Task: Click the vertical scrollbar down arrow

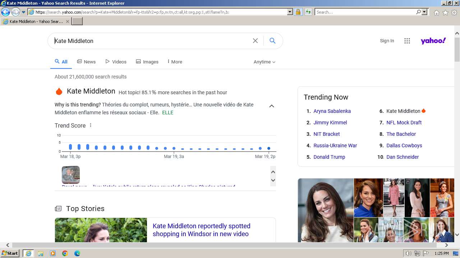Action: pyautogui.click(x=457, y=235)
